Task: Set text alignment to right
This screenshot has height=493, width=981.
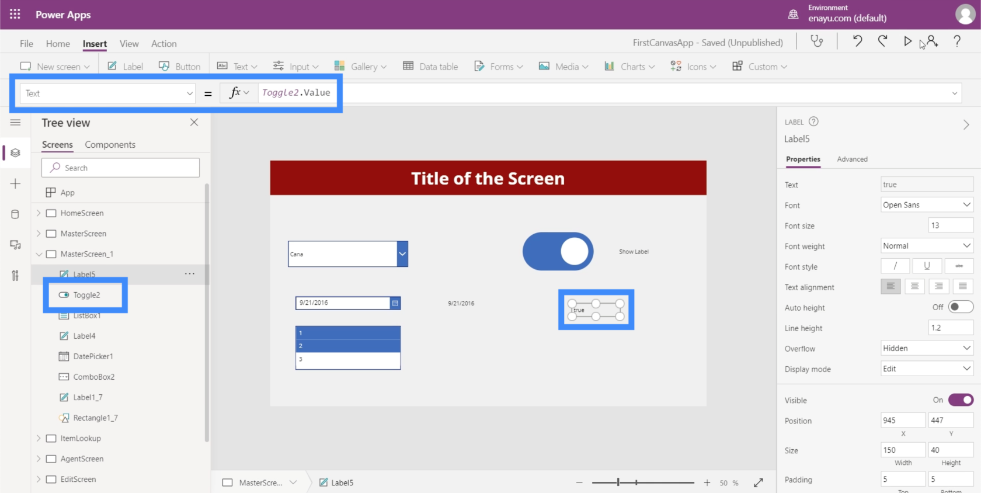Action: [938, 286]
